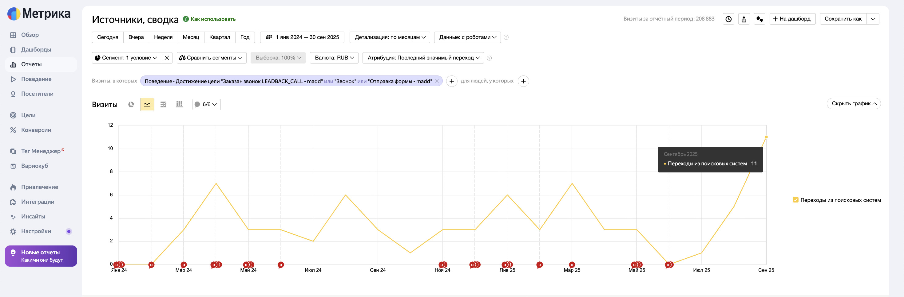Open Данные: с роботами dropdown
This screenshot has height=297, width=904.
click(467, 37)
